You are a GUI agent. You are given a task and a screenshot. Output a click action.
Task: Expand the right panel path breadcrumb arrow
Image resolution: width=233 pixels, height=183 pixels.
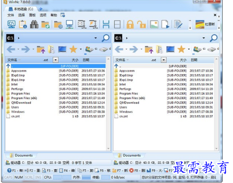127,38
